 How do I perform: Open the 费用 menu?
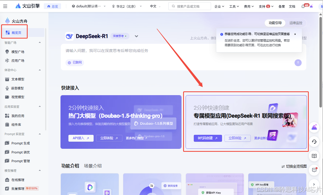click(x=249, y=6)
